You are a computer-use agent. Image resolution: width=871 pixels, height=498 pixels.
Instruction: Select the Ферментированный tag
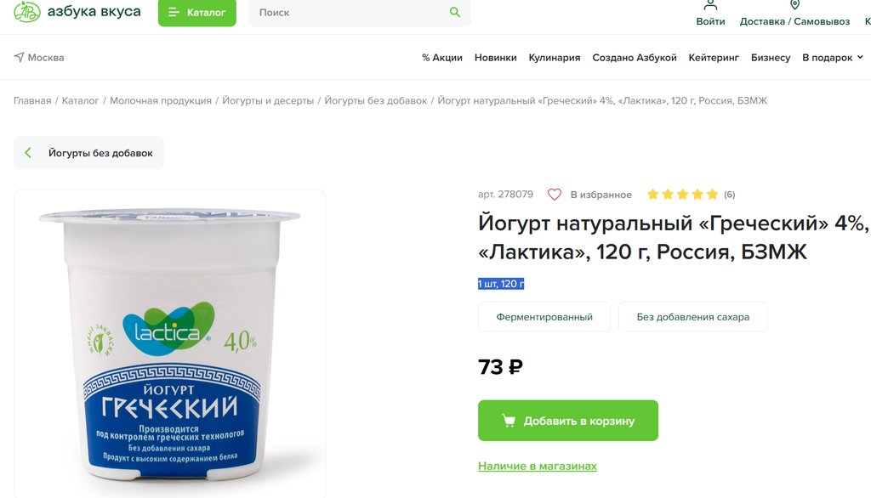click(544, 316)
